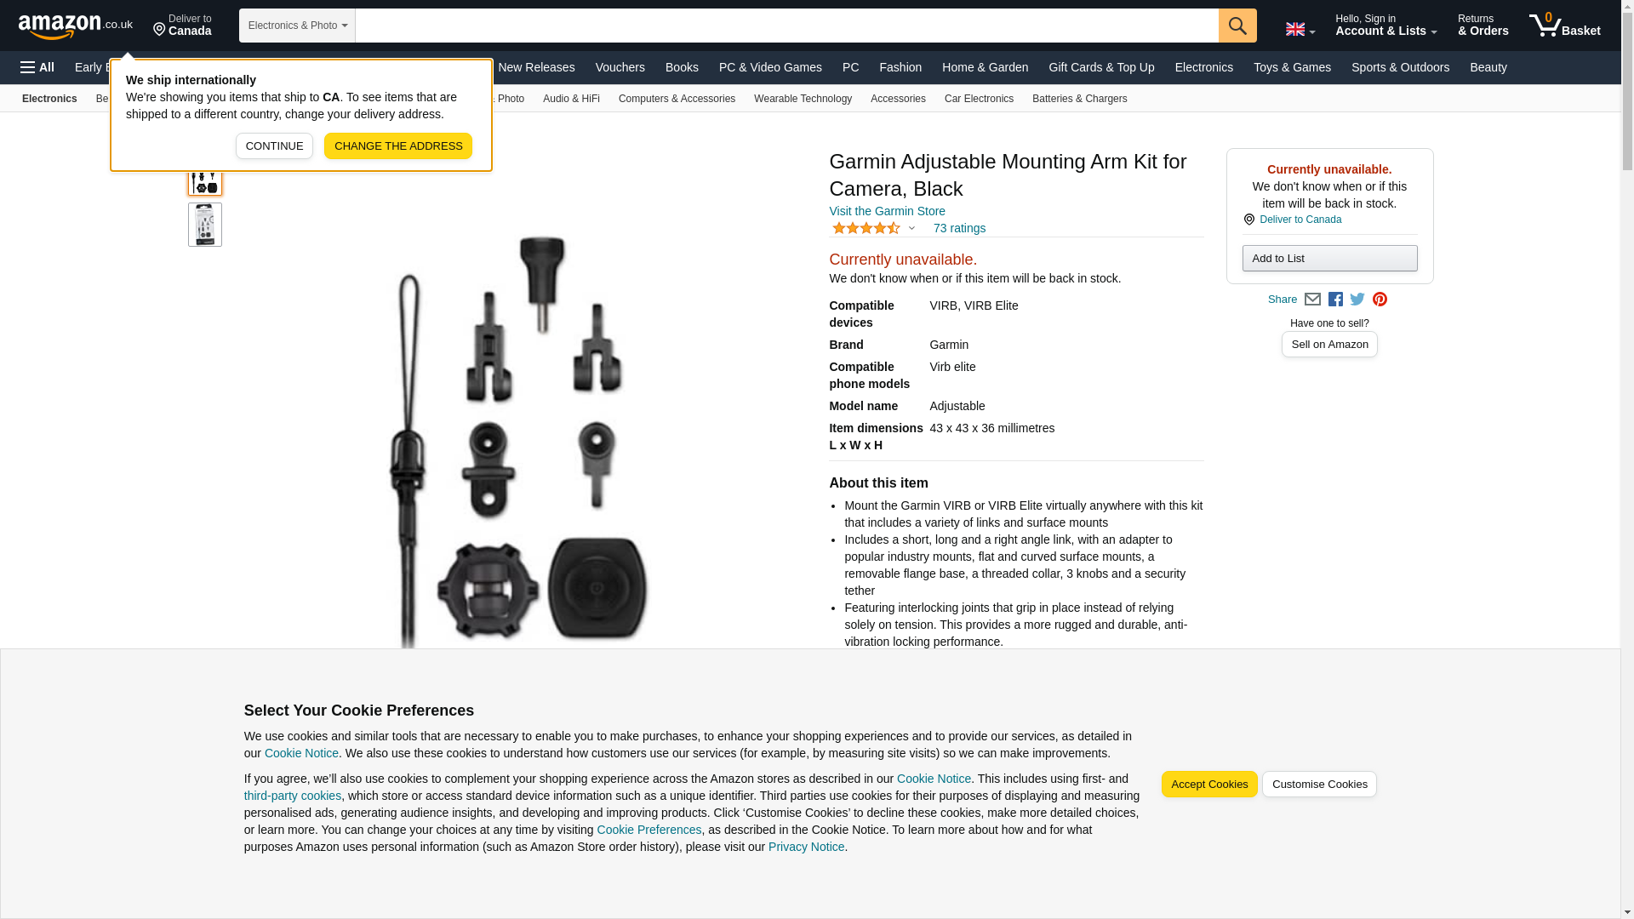1634x919 pixels.
Task: Open the basket cart icon
Action: (1564, 26)
